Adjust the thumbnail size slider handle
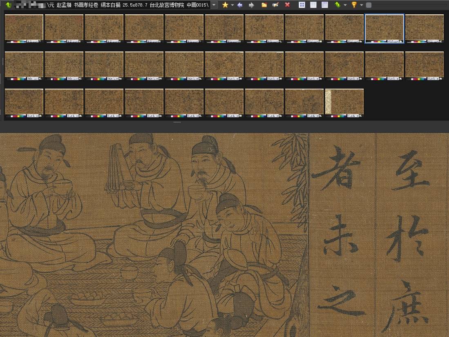The image size is (449, 337). pyautogui.click(x=369, y=5)
